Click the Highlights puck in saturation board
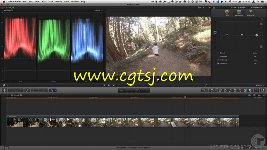267x150 pixels. (x=257, y=35)
